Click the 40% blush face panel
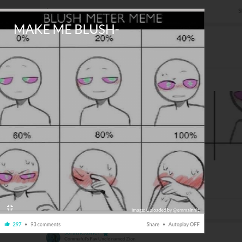The height and width of the screenshot is (242, 242). (x=173, y=86)
